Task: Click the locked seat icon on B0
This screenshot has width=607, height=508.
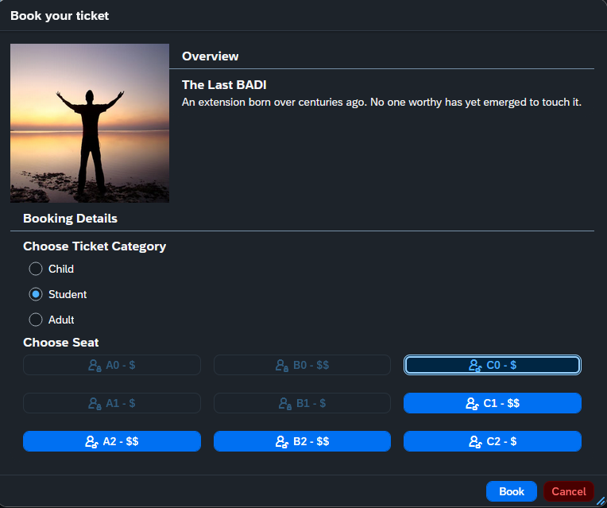Action: 281,366
